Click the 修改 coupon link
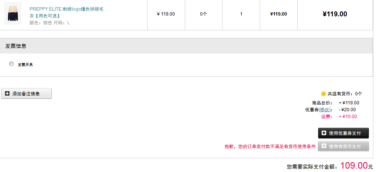 325,110
